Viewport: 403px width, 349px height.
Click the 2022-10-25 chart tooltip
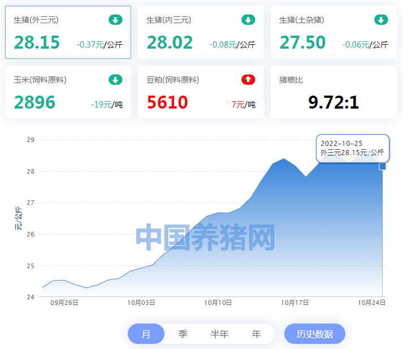352,148
